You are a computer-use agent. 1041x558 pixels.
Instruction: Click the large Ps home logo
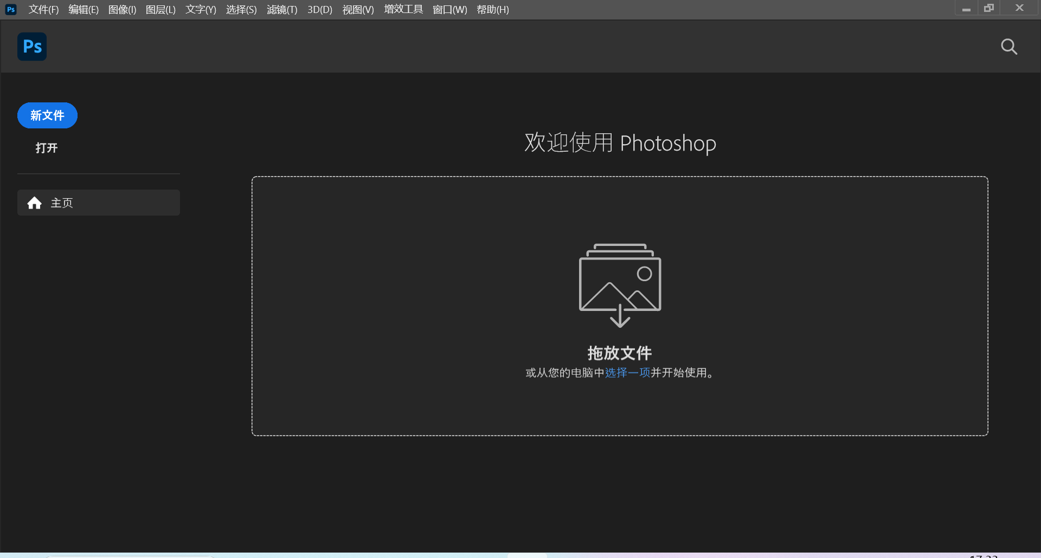(x=32, y=47)
